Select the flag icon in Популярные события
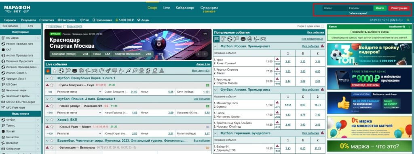This screenshot has width=414, height=154. [217, 39]
